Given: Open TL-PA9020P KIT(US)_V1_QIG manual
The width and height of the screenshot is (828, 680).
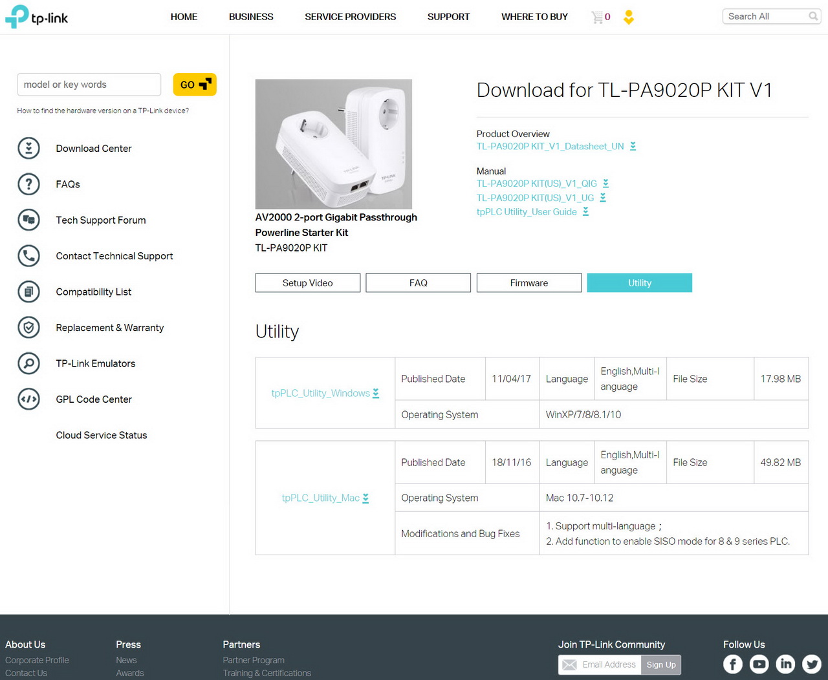Looking at the screenshot, I should click(x=537, y=184).
